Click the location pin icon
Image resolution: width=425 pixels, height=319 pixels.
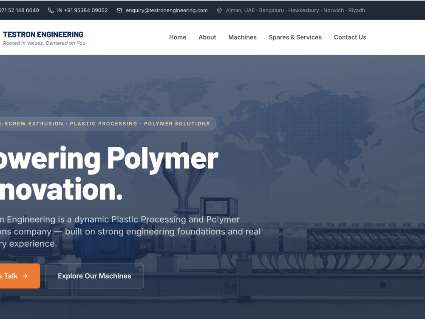click(x=219, y=10)
